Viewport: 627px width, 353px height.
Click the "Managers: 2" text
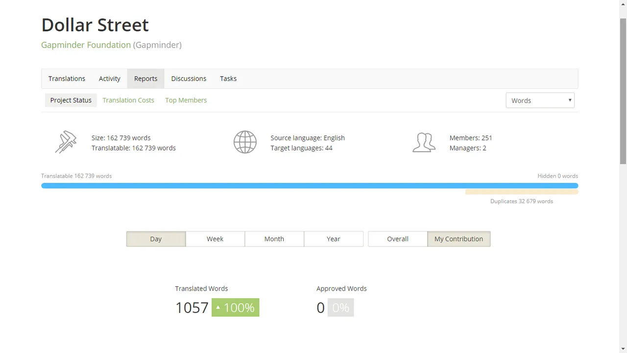point(468,148)
